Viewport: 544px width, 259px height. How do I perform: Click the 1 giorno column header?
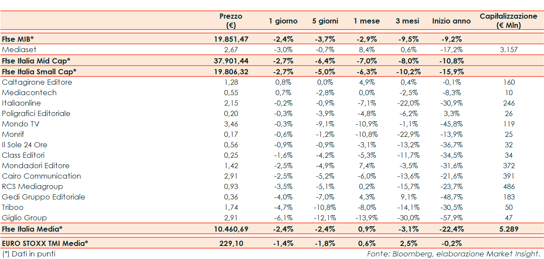point(283,21)
